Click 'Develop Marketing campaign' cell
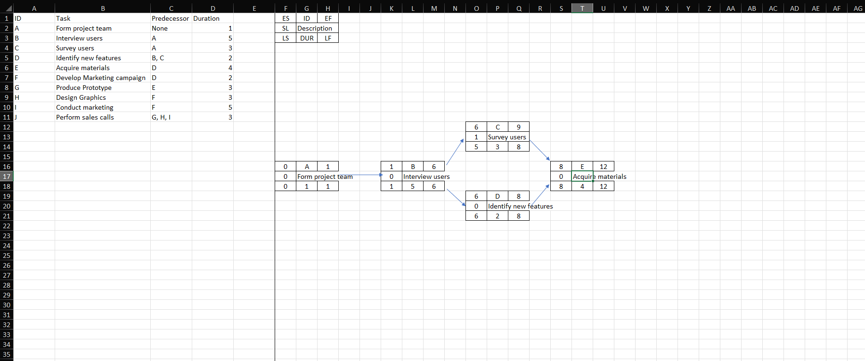This screenshot has height=361, width=865. [x=103, y=78]
